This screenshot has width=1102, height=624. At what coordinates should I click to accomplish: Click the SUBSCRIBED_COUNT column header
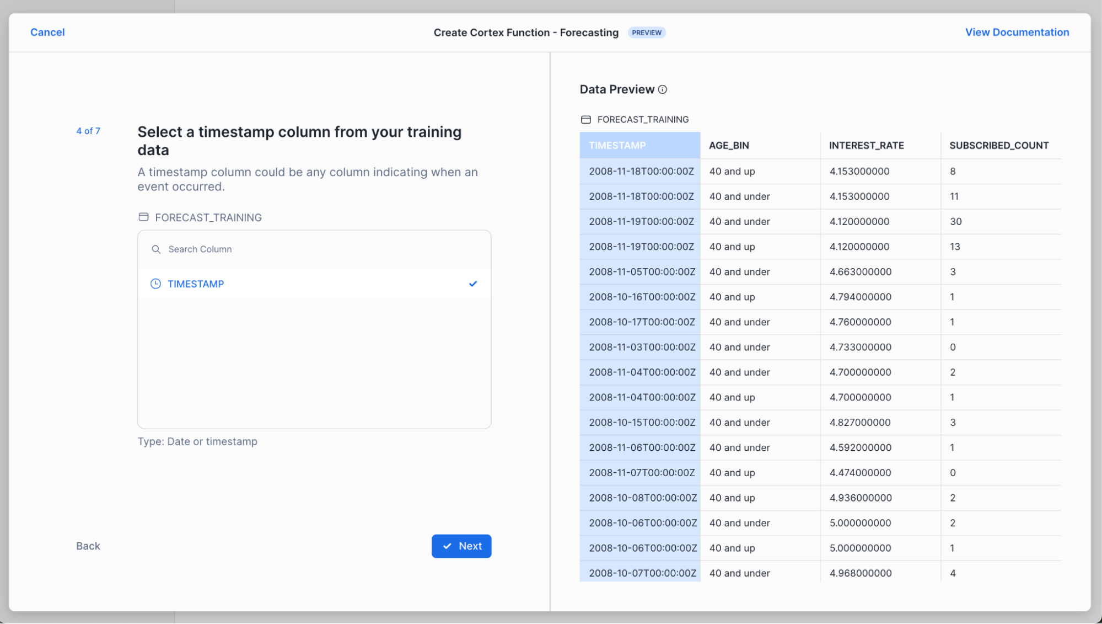[x=998, y=146]
